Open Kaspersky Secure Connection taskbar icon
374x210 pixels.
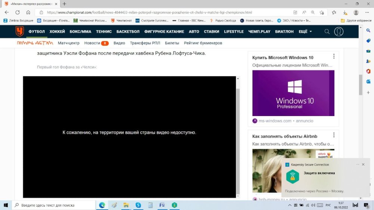174,205
